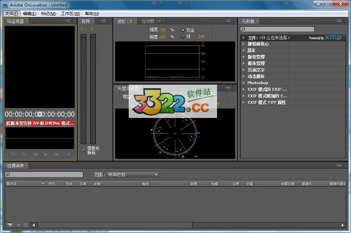This screenshot has height=233, width=351.
Task: Open the 场监视器 panel options menu icon
Action: coord(68,21)
